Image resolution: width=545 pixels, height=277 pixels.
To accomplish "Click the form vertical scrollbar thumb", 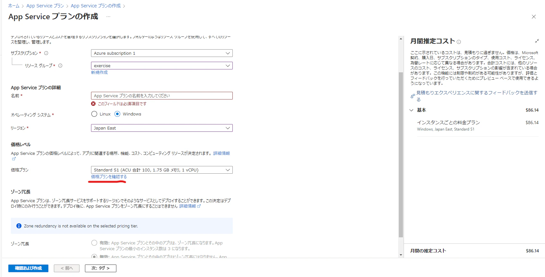I will click(401, 155).
